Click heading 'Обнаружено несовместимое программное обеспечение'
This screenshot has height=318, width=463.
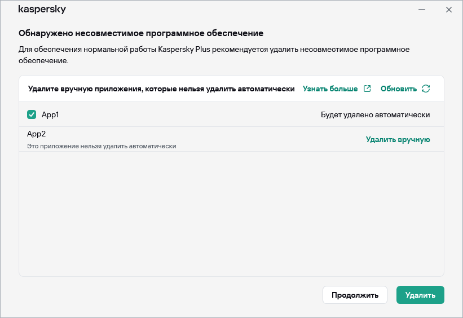point(141,33)
